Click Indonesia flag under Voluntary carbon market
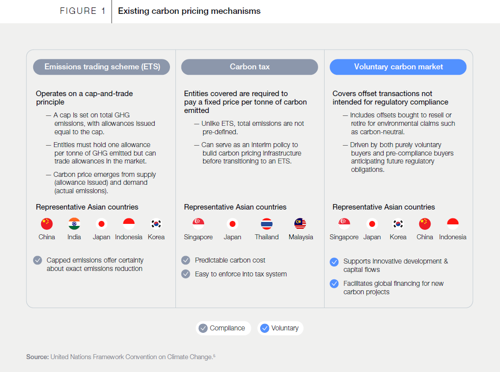 coord(452,224)
